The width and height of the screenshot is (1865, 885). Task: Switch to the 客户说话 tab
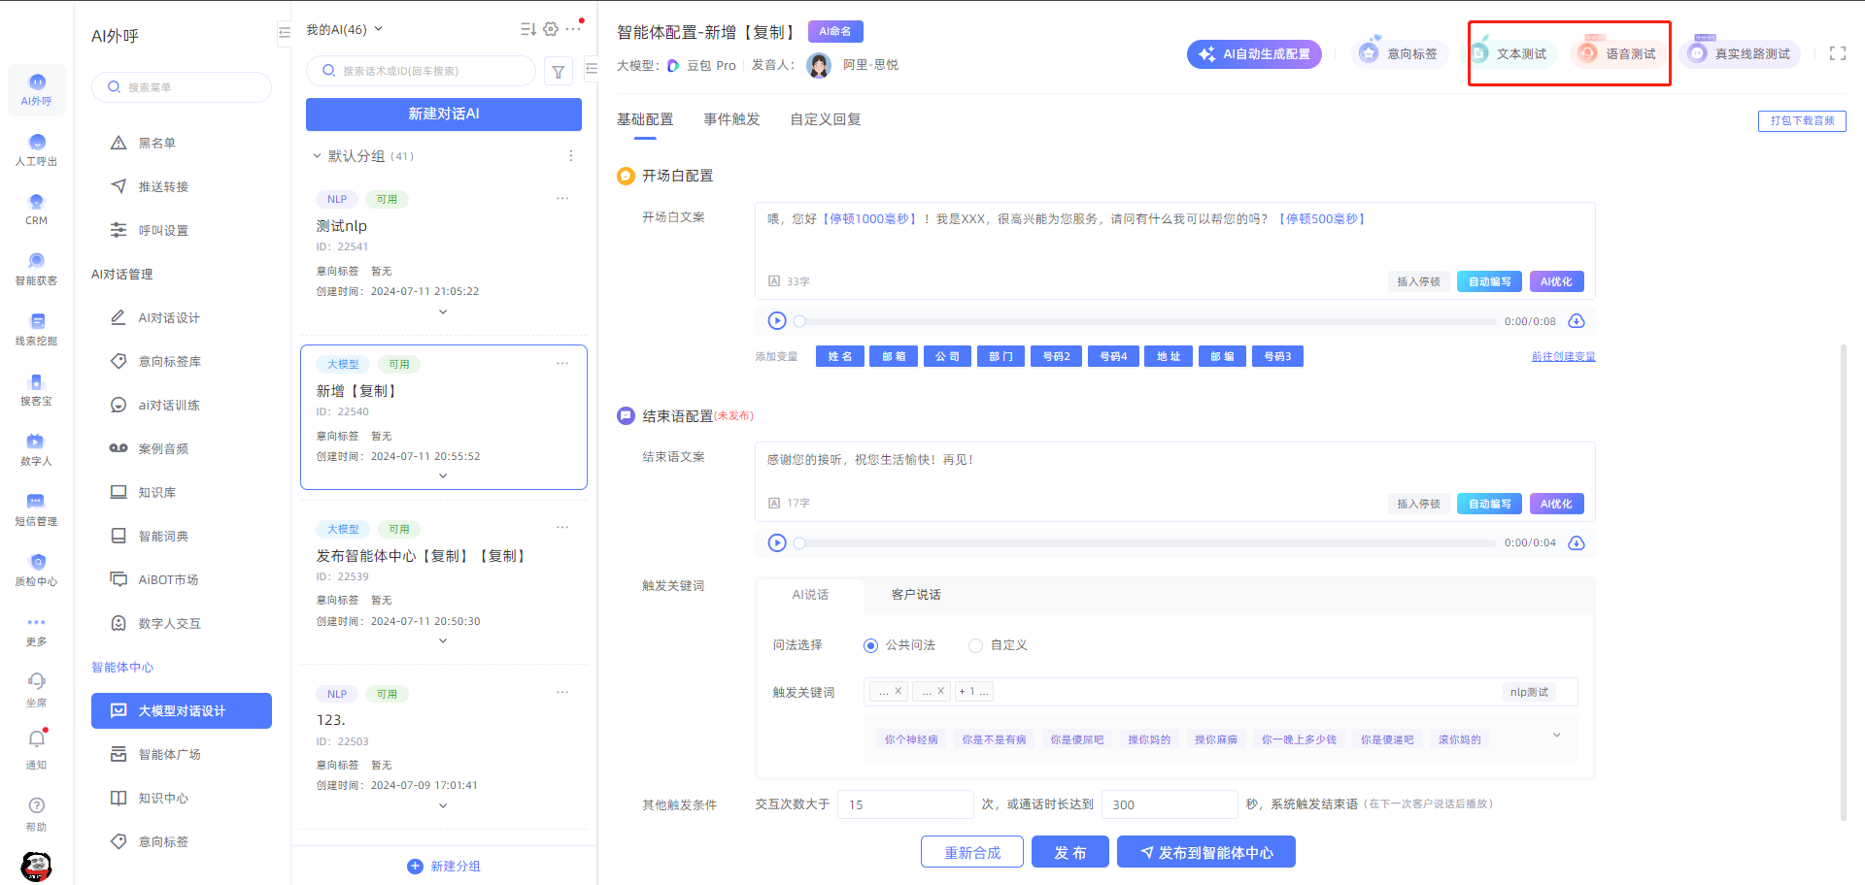pos(916,595)
